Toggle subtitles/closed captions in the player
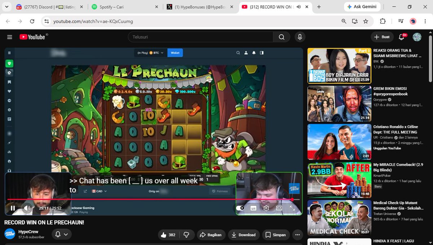This screenshot has height=245, width=433. [253, 208]
